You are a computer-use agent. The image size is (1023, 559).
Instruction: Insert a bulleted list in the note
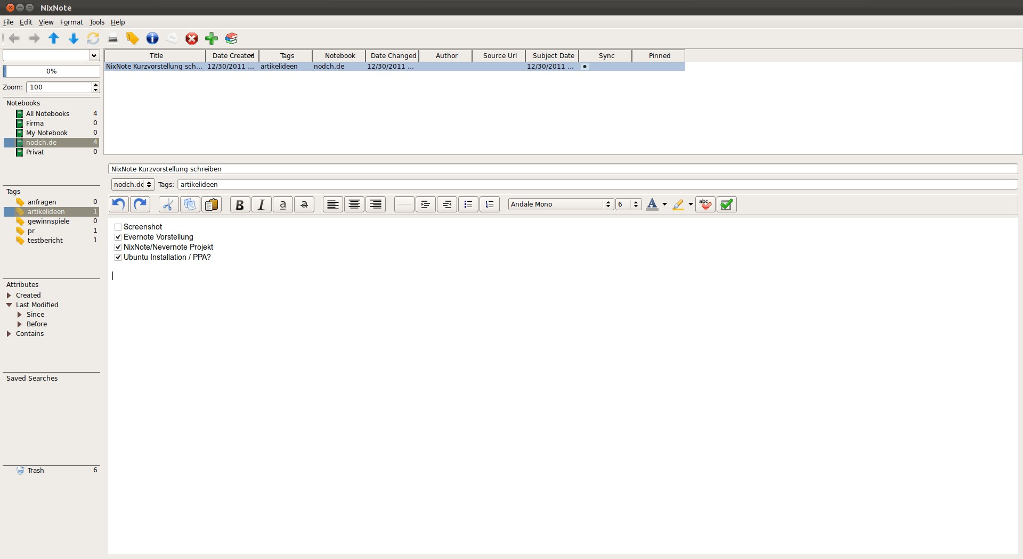468,204
